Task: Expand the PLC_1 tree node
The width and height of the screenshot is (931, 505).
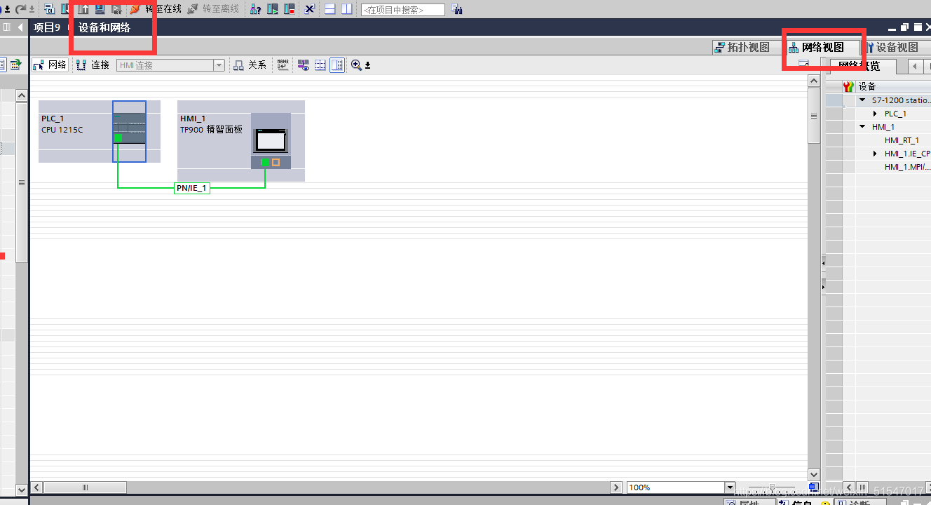Action: coord(875,114)
